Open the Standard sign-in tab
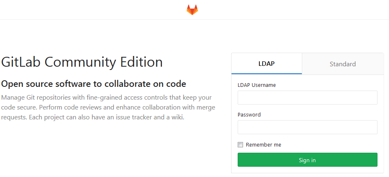The width and height of the screenshot is (389, 177). [343, 64]
